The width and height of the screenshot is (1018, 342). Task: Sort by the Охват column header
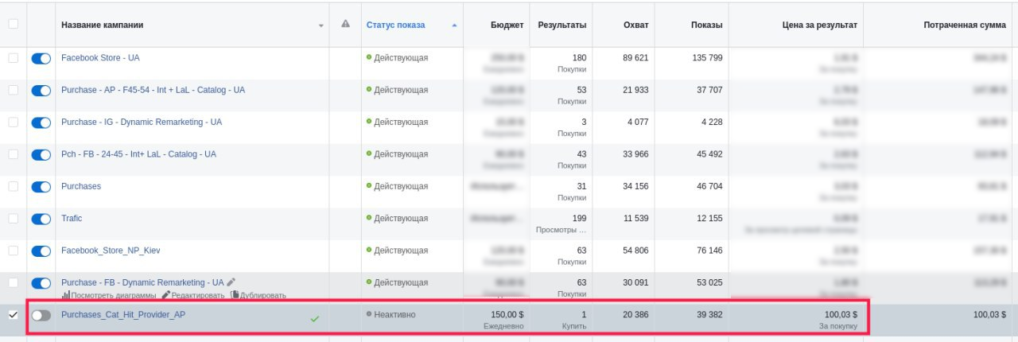click(x=635, y=25)
